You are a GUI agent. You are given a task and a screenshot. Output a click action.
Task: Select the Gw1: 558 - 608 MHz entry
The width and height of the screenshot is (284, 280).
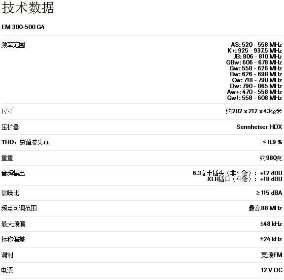click(x=254, y=98)
